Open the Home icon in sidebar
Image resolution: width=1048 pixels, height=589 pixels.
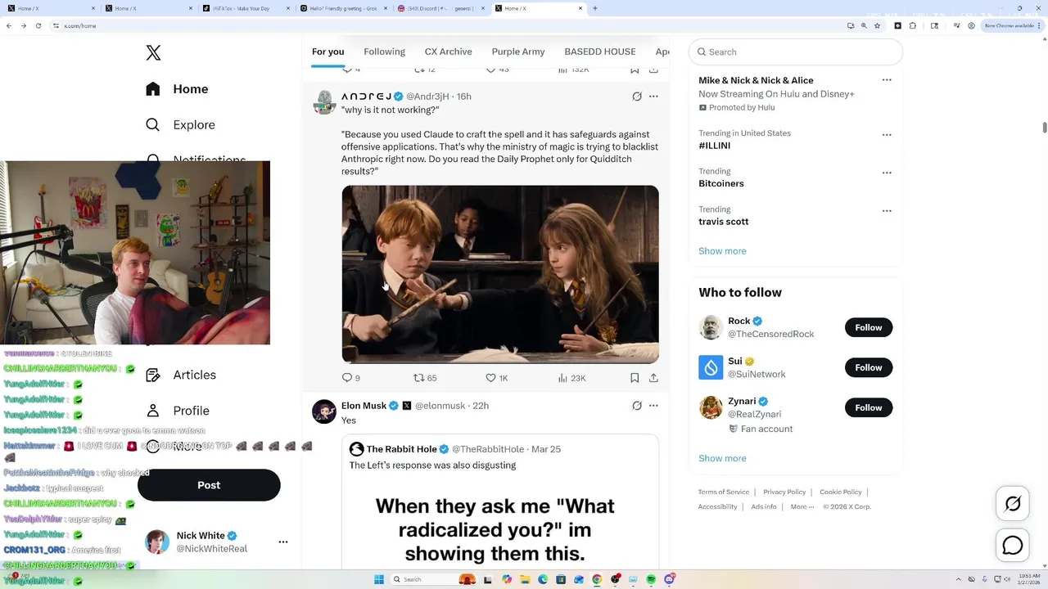(x=153, y=89)
